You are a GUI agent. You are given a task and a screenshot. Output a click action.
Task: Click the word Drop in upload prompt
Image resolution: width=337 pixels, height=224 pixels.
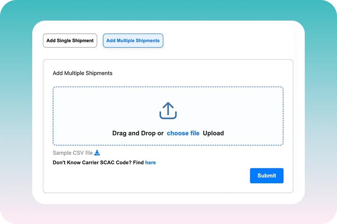149,133
